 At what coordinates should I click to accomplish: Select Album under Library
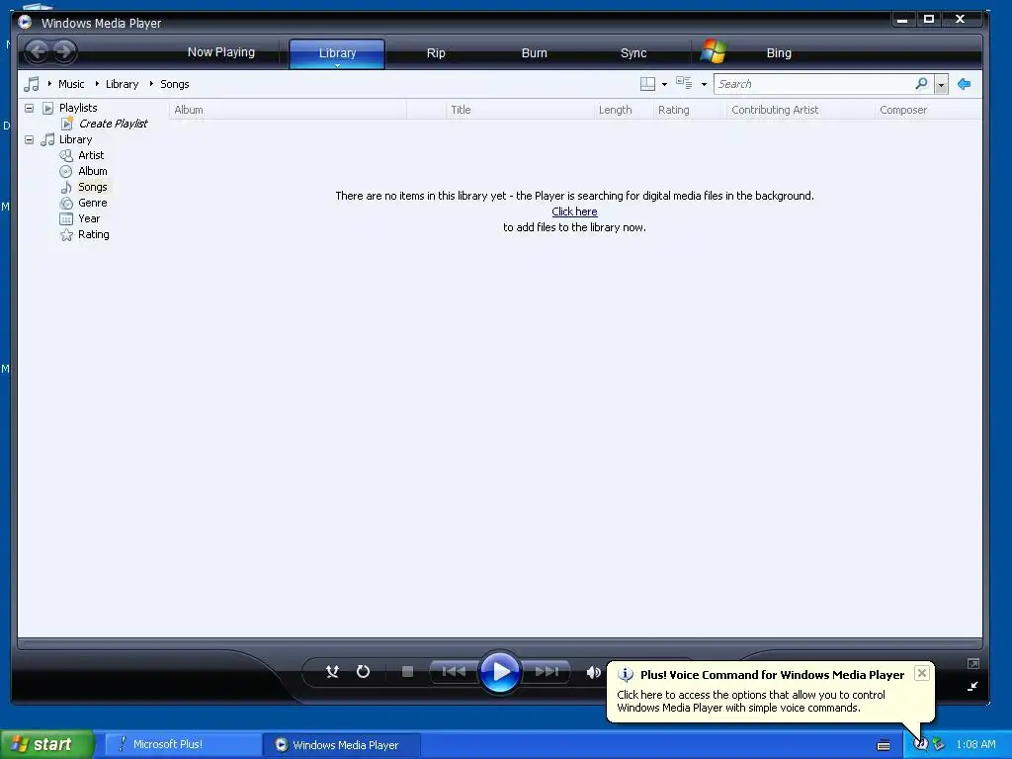click(x=92, y=171)
